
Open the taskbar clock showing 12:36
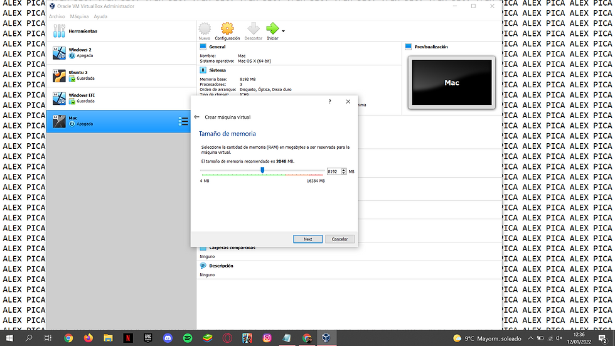[x=579, y=338]
